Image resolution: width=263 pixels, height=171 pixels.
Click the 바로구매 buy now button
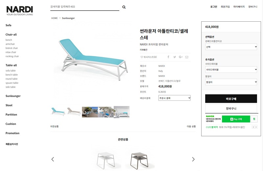click(x=231, y=99)
